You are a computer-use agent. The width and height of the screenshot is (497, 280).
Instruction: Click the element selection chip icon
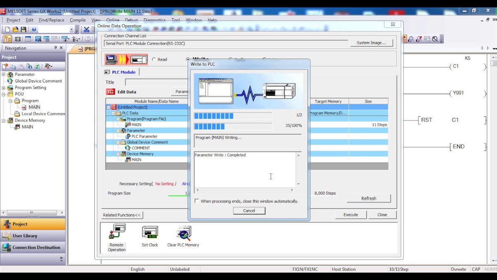click(x=18, y=39)
